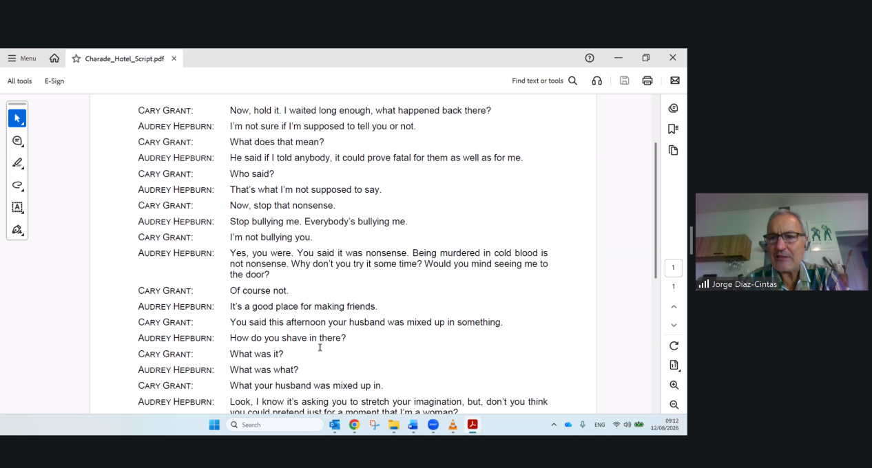Open Snipping Tool from the taskbar
This screenshot has width=872, height=468.
(374, 425)
